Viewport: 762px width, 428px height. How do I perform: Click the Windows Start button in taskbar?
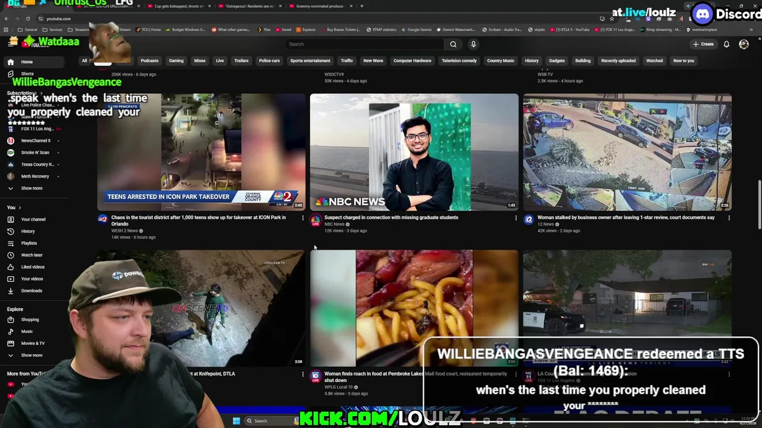[236, 421]
